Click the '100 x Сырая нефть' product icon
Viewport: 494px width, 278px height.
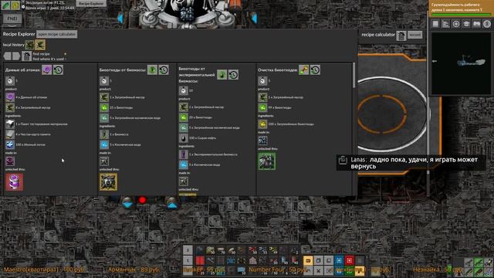click(184, 137)
